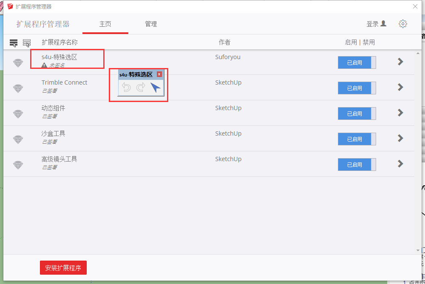Click the deselect extensions list icon
Image resolution: width=425 pixels, height=284 pixels.
(x=27, y=43)
